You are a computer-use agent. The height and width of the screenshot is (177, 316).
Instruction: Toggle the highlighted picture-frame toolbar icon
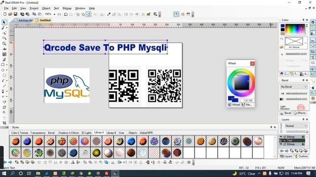(x=176, y=14)
